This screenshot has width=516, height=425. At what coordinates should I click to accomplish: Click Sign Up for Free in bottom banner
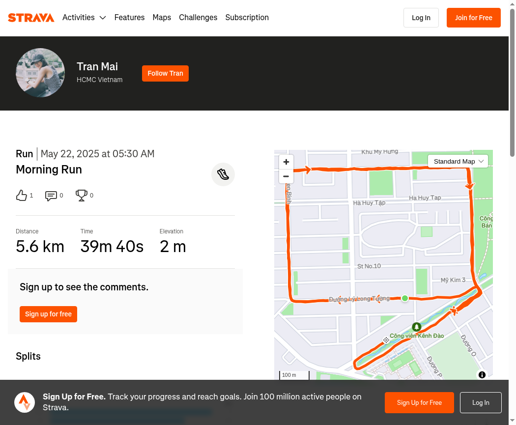click(419, 402)
